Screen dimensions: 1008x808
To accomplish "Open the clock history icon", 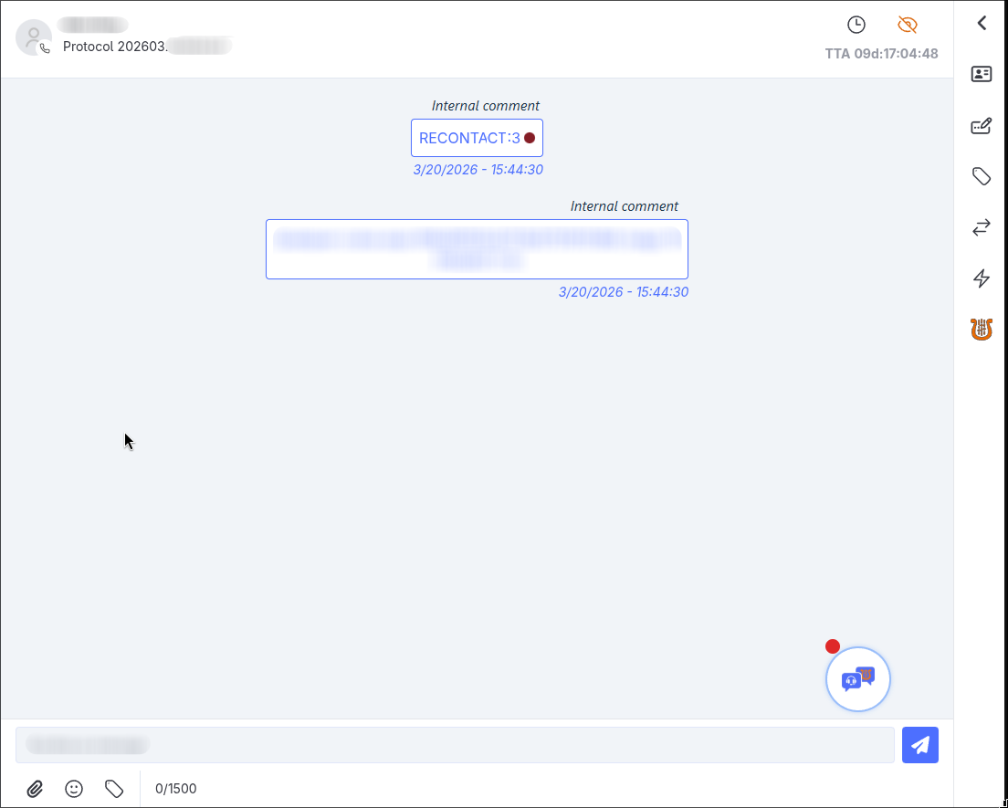I will click(x=856, y=25).
